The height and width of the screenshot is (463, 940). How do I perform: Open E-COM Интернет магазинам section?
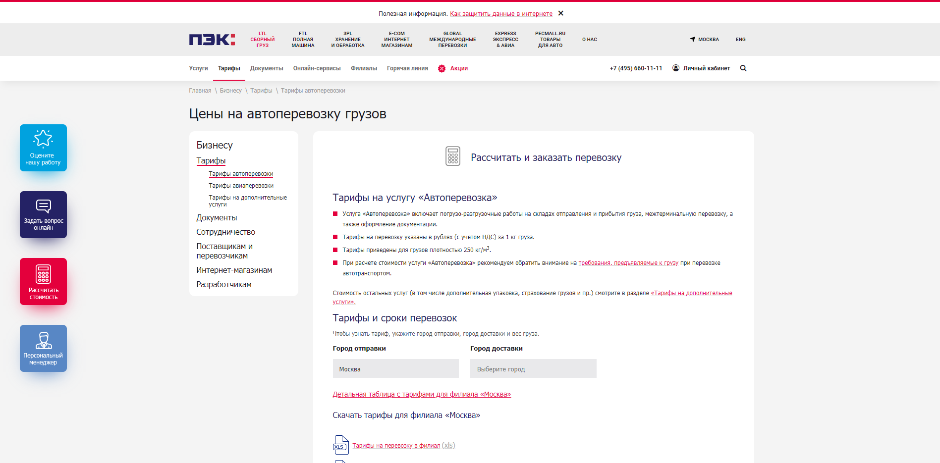pyautogui.click(x=396, y=40)
